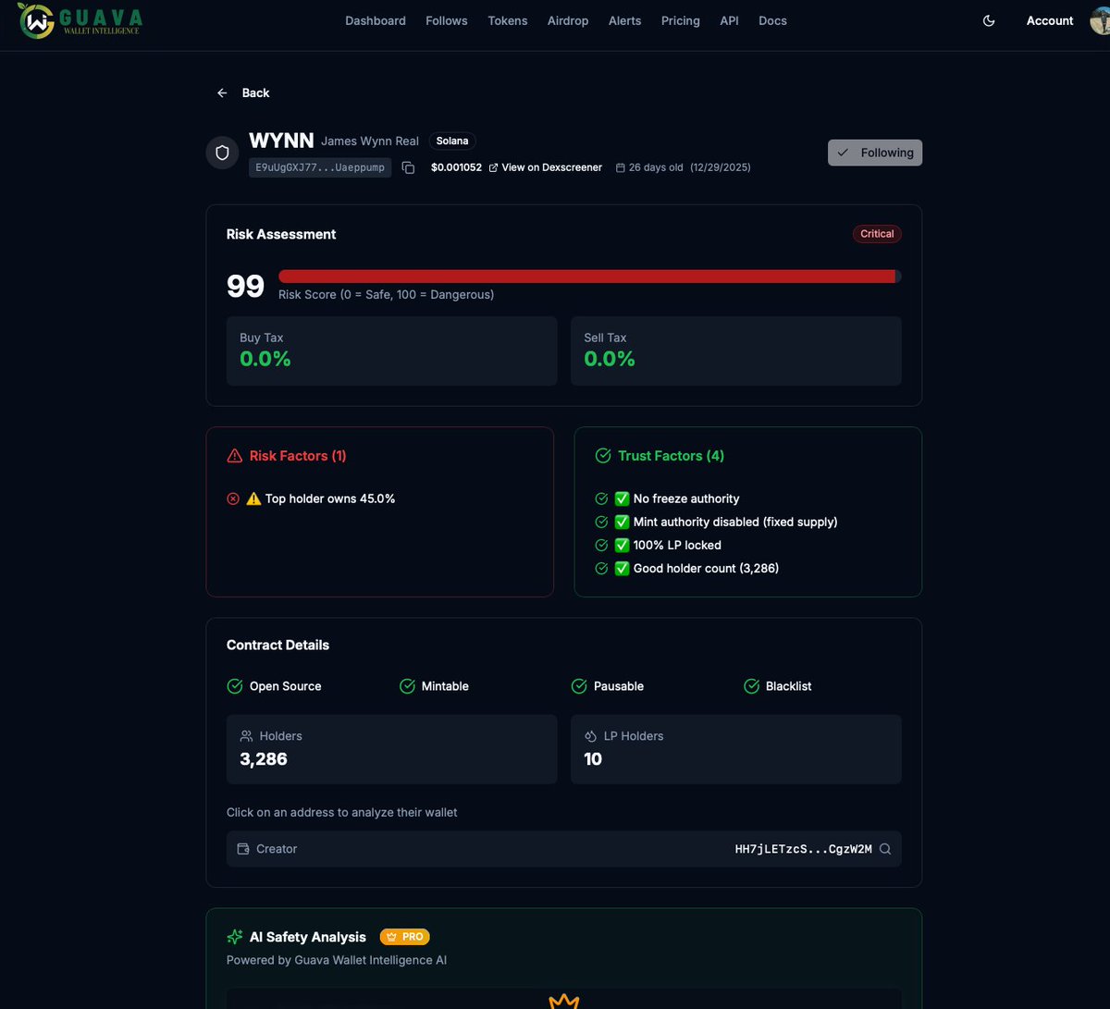
Task: Click the red risk score bar
Action: pos(590,277)
